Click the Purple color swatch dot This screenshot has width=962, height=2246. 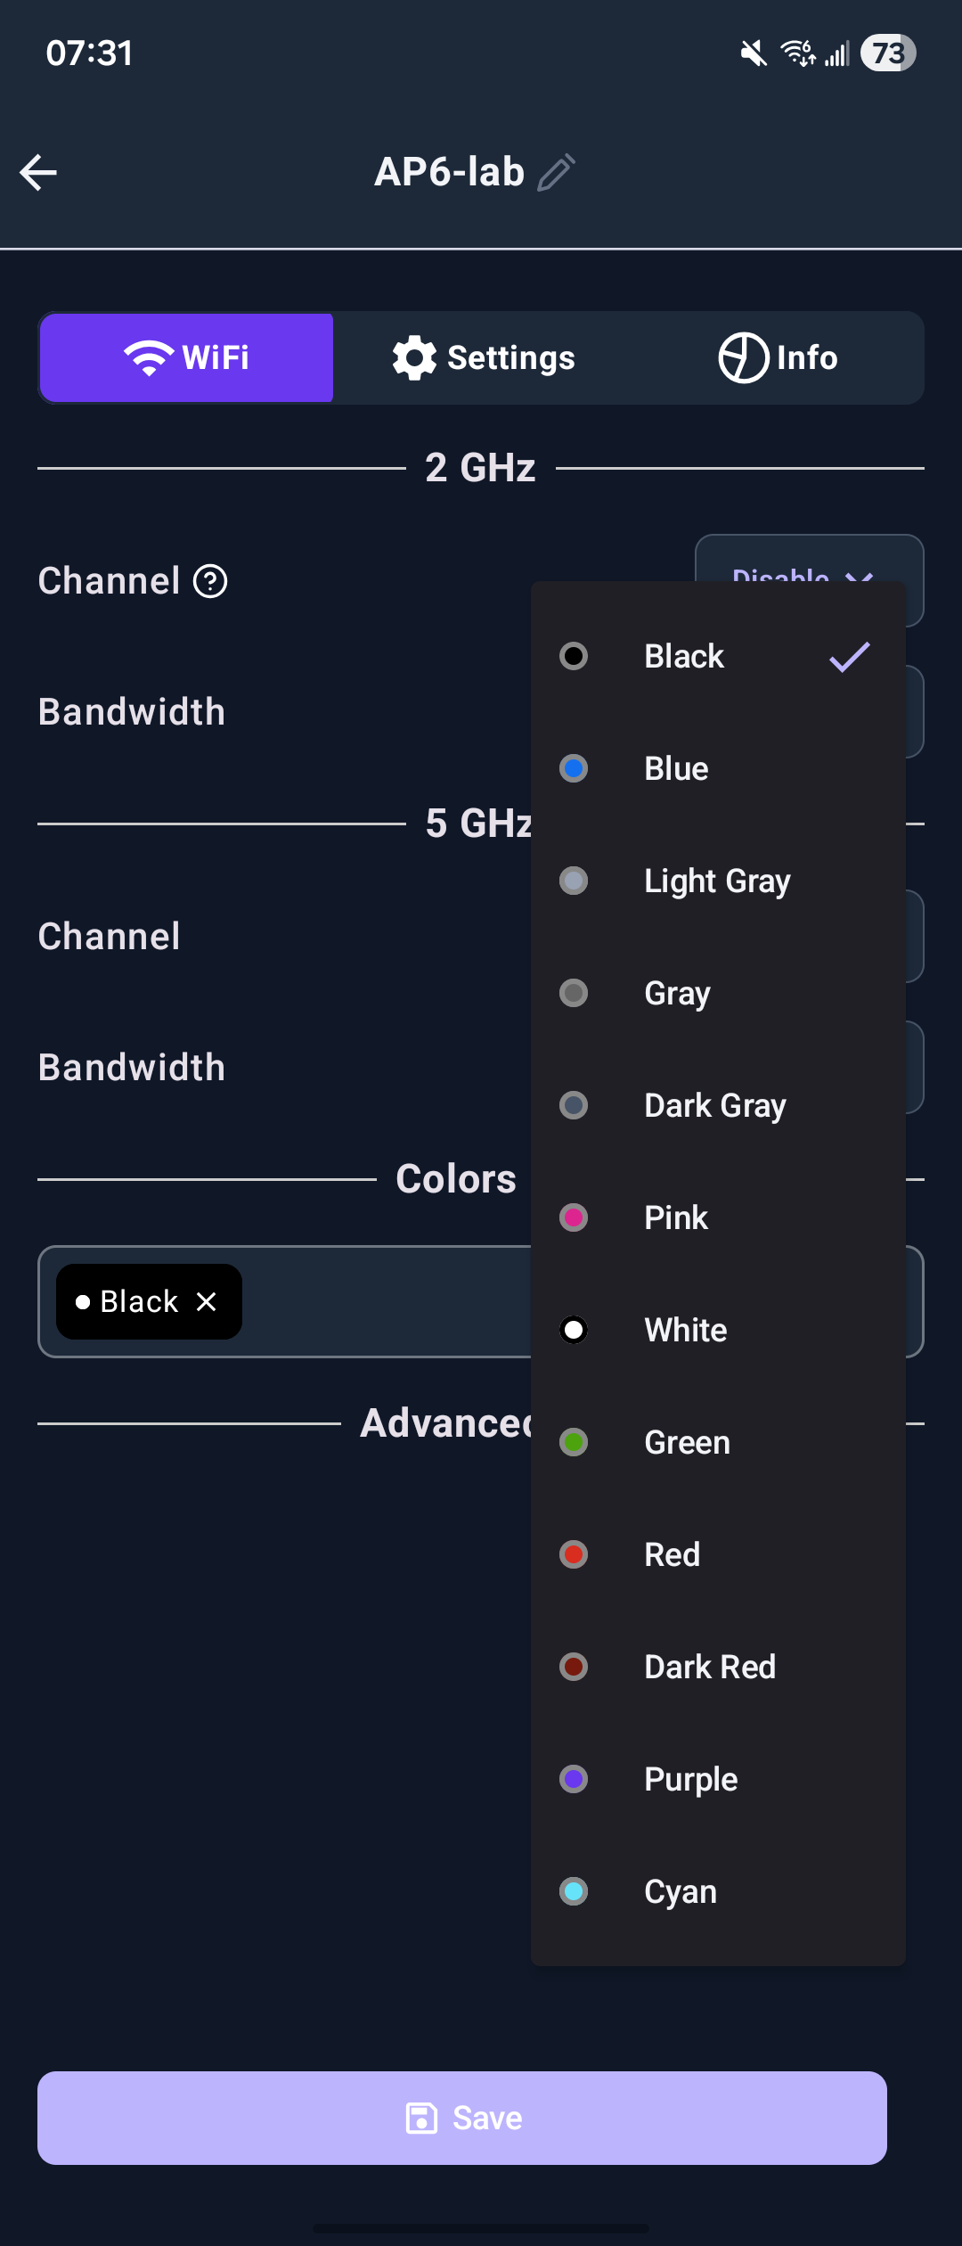coord(574,1779)
